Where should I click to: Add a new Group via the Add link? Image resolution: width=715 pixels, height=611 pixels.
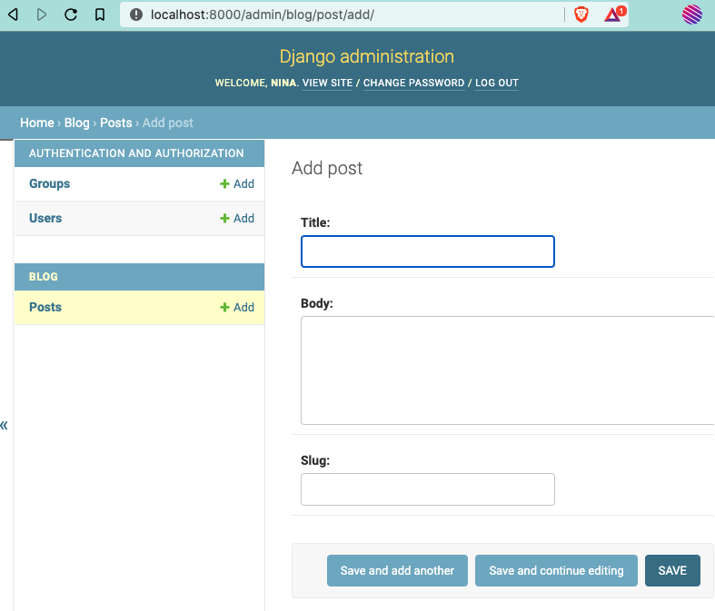pos(237,183)
